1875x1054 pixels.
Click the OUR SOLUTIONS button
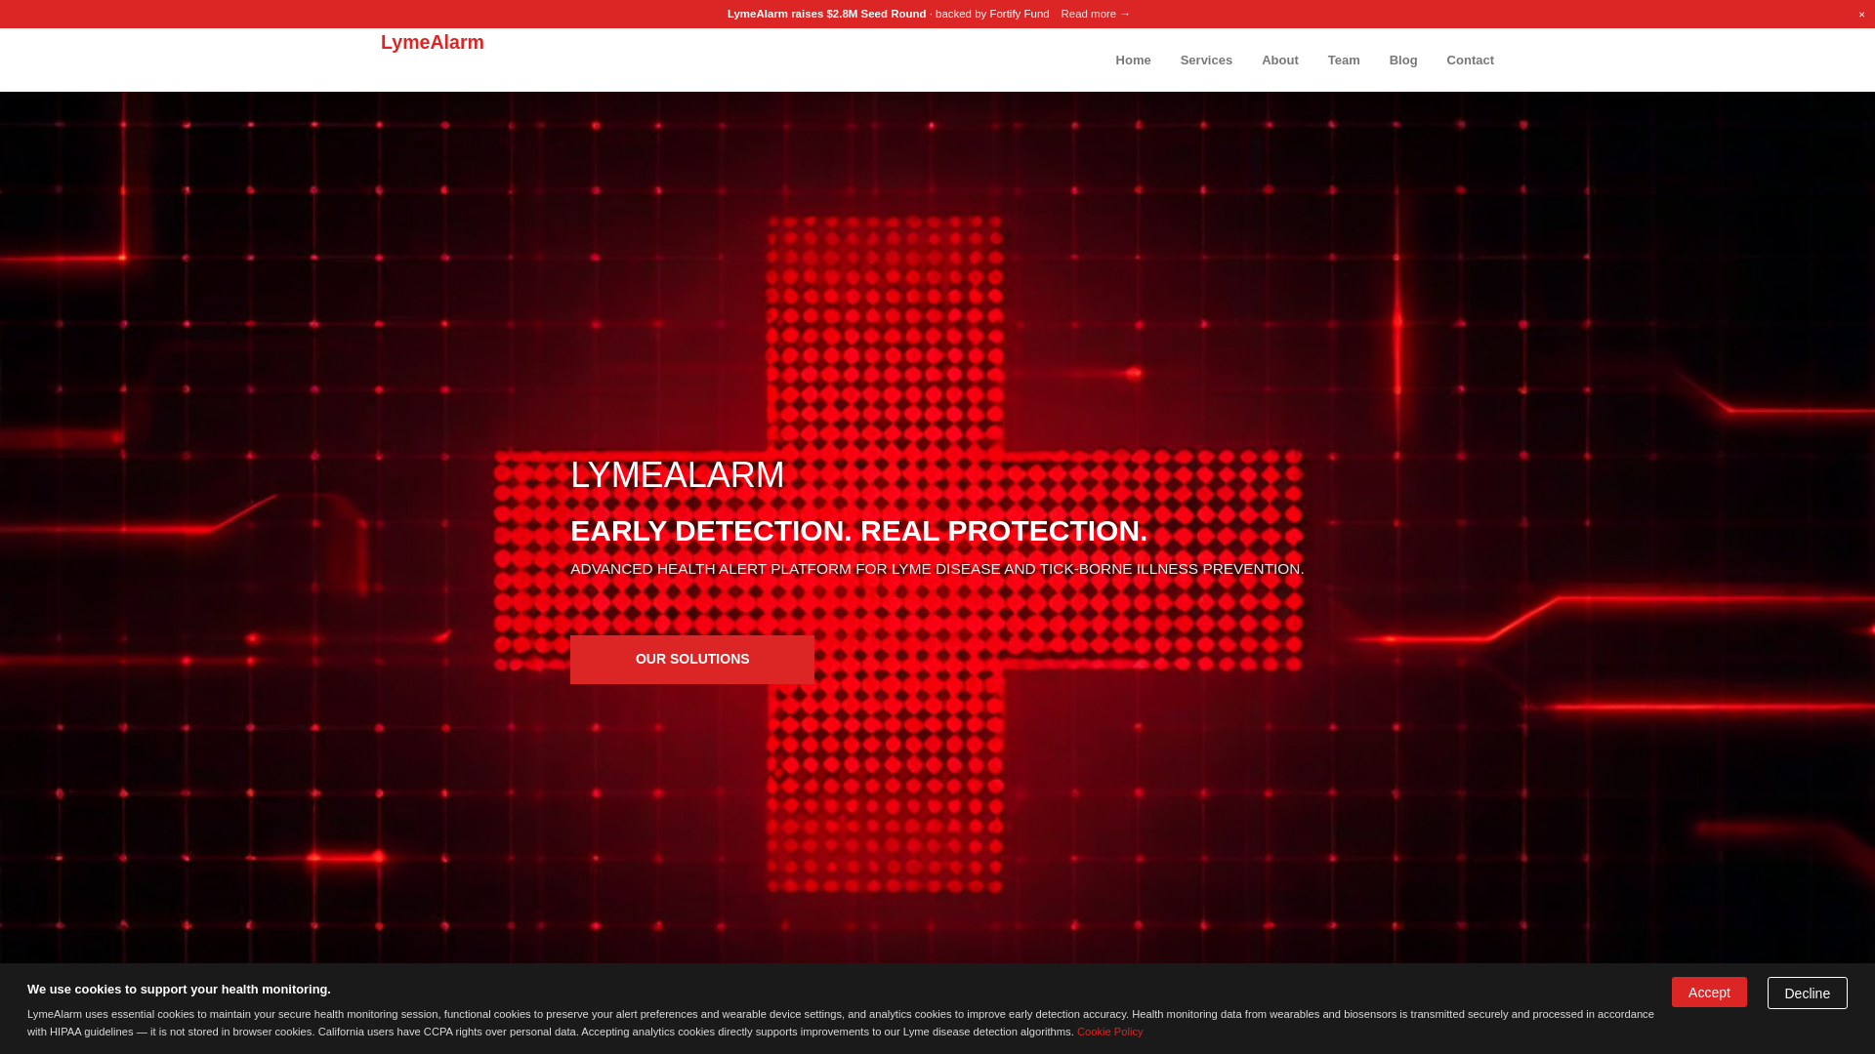(x=692, y=660)
